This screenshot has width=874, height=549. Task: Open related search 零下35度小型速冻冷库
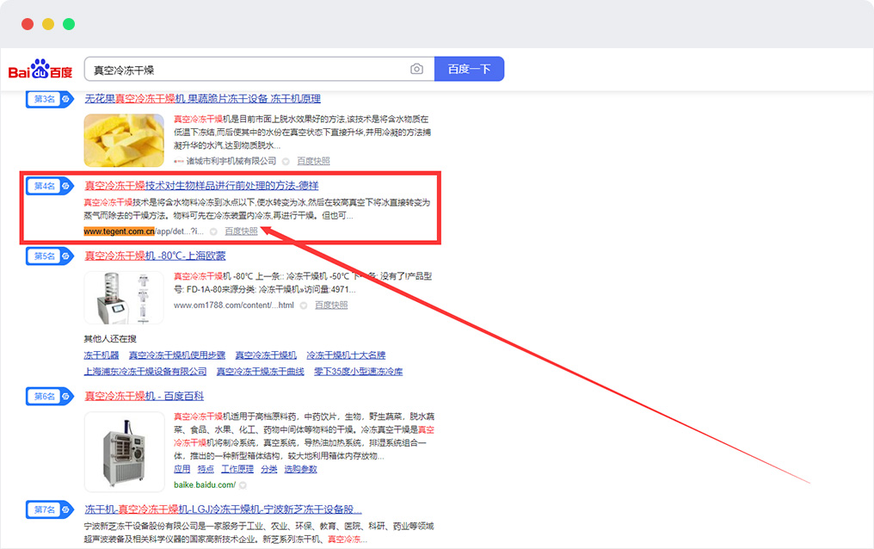[359, 371]
